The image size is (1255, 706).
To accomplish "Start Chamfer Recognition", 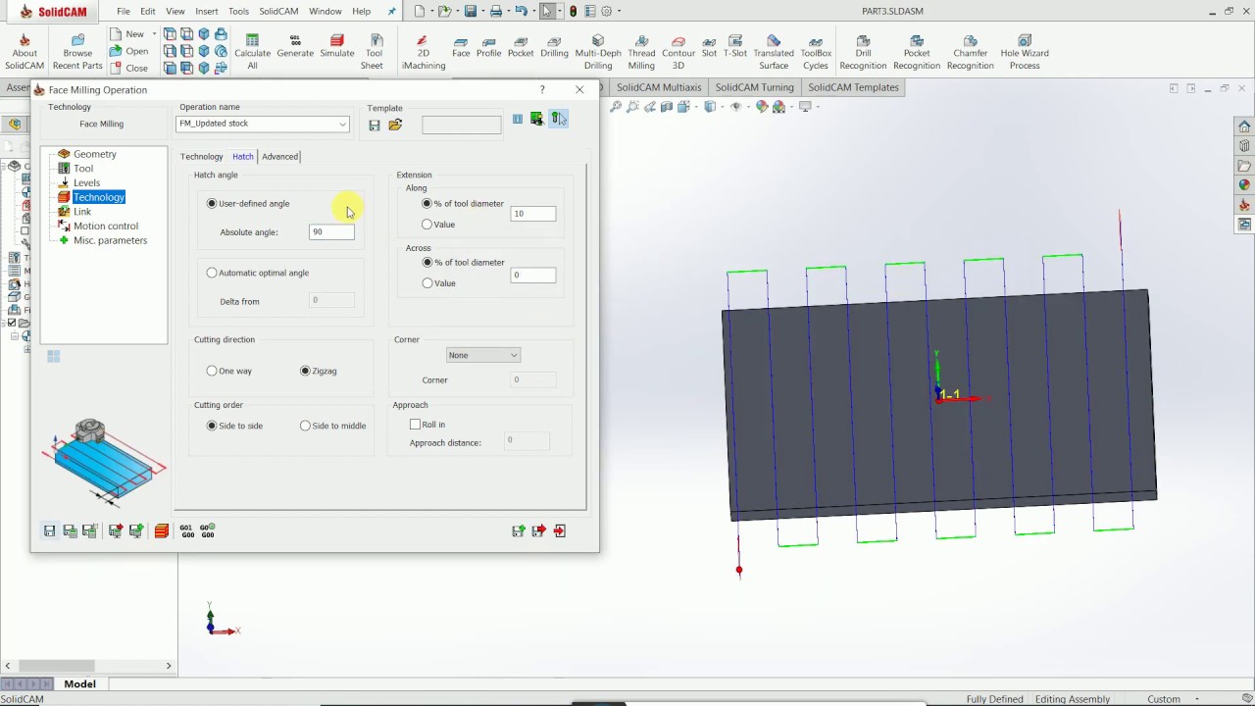I will (x=971, y=52).
